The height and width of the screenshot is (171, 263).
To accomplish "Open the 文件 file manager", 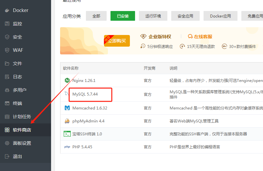I will pyautogui.click(x=26, y=63).
